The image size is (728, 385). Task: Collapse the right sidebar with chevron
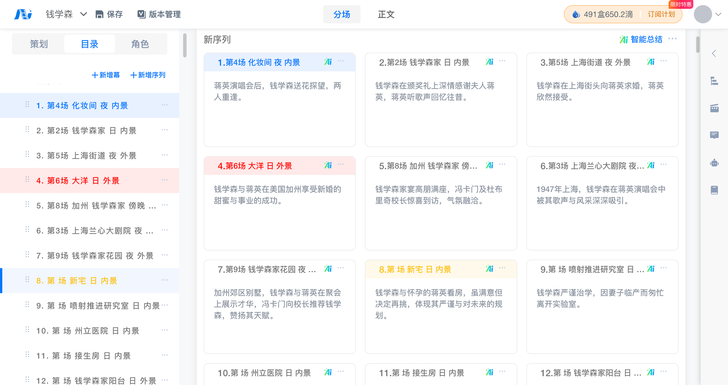click(714, 53)
